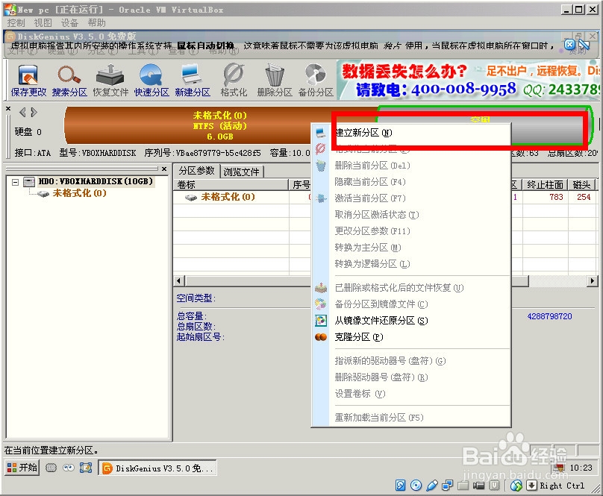
Task: Click the 新建分区 new partition toolbar icon
Action: pos(193,81)
